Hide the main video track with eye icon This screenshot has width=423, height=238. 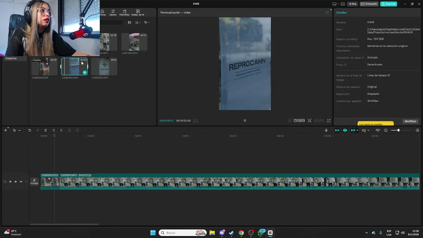[x=16, y=181]
